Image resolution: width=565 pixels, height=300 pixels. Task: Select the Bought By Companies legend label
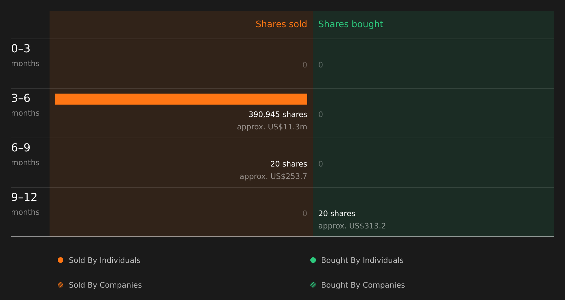363,285
